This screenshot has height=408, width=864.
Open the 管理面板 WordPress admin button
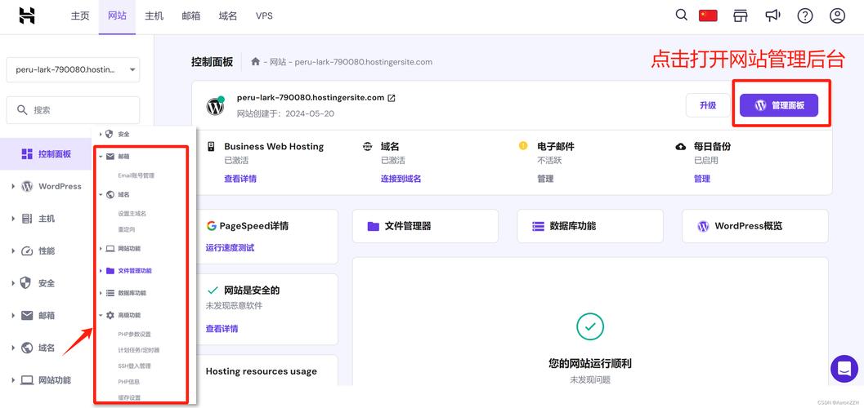pyautogui.click(x=779, y=105)
